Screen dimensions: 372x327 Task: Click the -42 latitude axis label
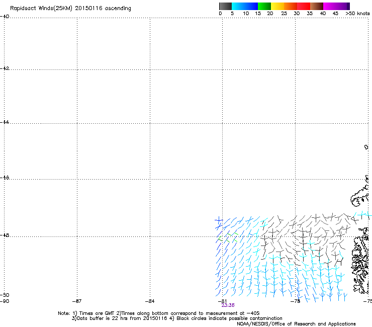pos(5,68)
